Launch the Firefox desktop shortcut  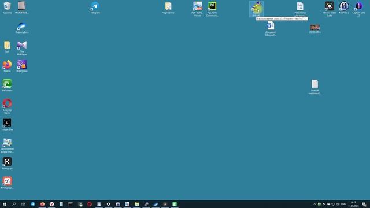coord(7,66)
